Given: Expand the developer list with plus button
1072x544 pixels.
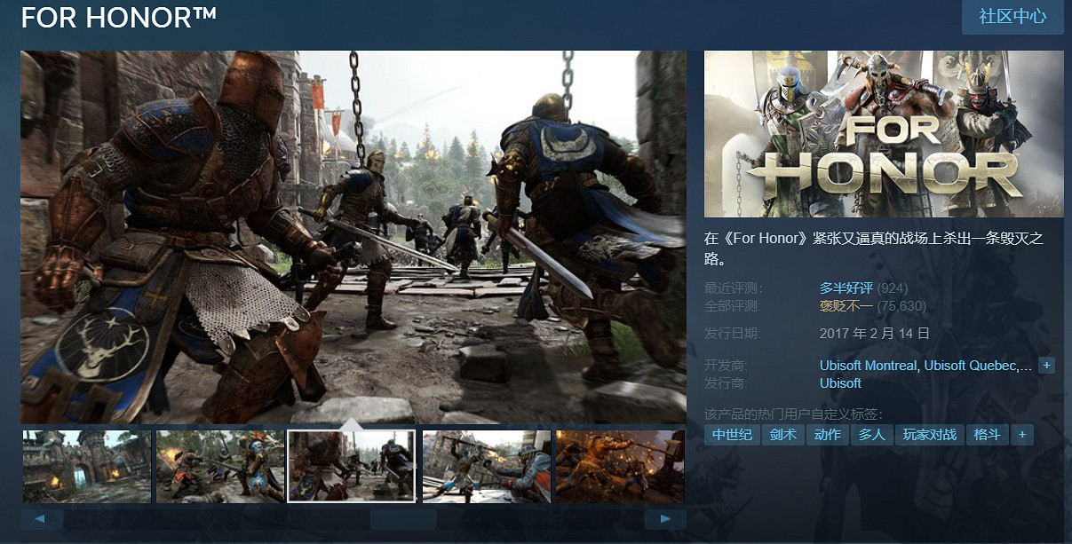Looking at the screenshot, I should pyautogui.click(x=1046, y=366).
